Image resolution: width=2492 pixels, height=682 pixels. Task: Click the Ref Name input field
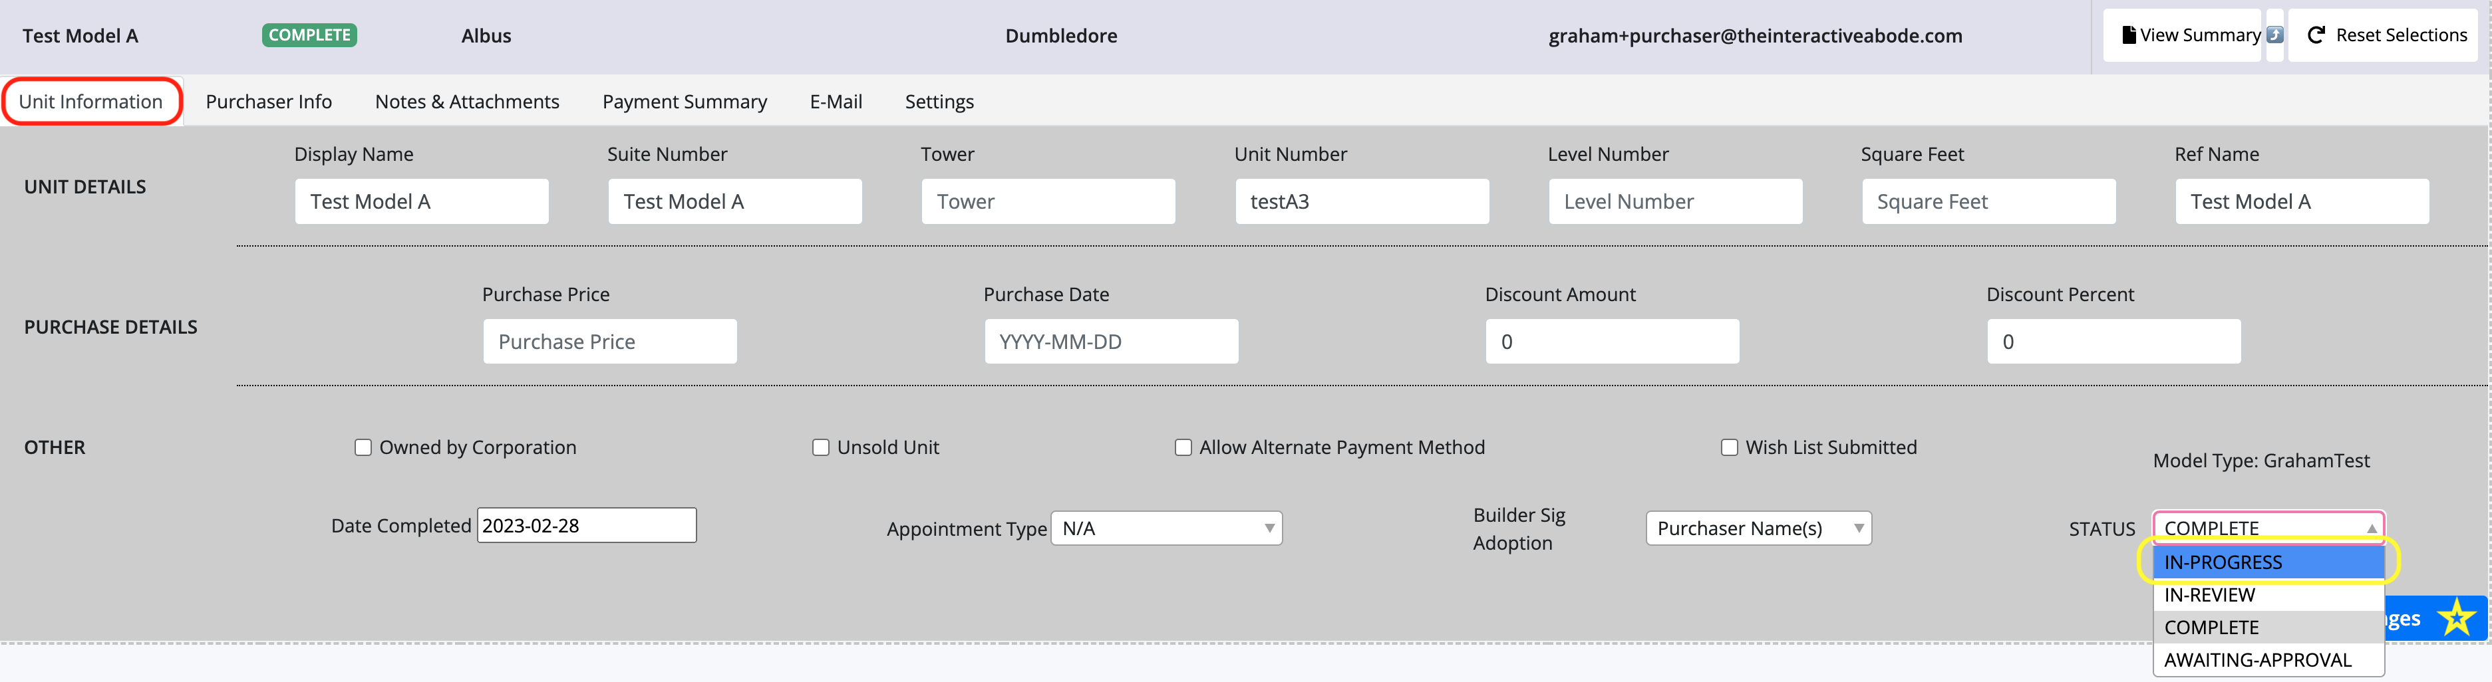tap(2302, 201)
